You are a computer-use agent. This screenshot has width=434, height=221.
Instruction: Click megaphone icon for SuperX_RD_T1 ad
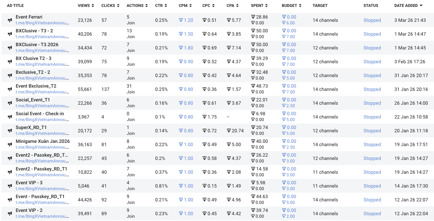point(10,131)
